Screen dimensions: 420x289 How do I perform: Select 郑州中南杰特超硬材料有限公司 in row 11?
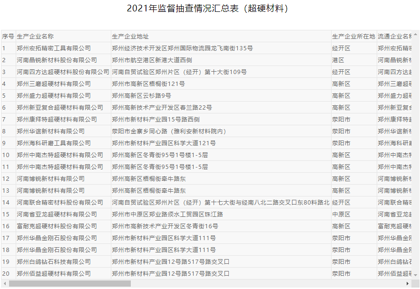tap(63, 167)
